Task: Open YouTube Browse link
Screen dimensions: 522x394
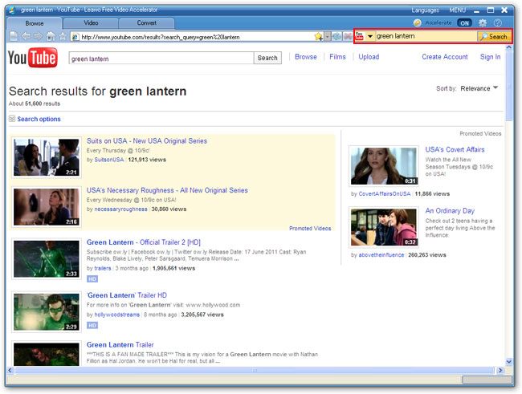Action: [x=306, y=57]
